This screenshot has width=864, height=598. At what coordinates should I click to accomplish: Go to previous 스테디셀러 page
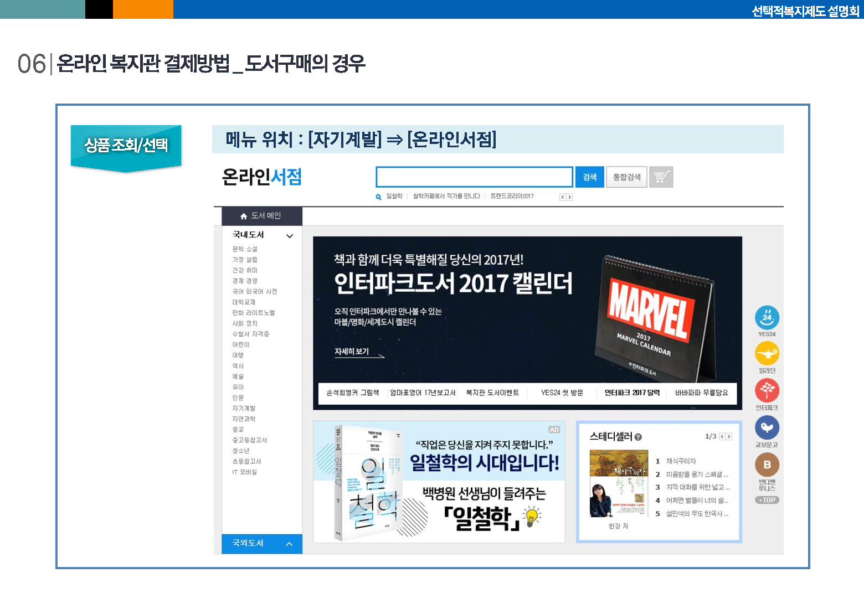pyautogui.click(x=722, y=437)
